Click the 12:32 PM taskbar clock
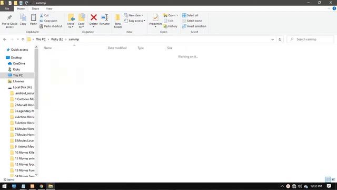 pos(316,186)
